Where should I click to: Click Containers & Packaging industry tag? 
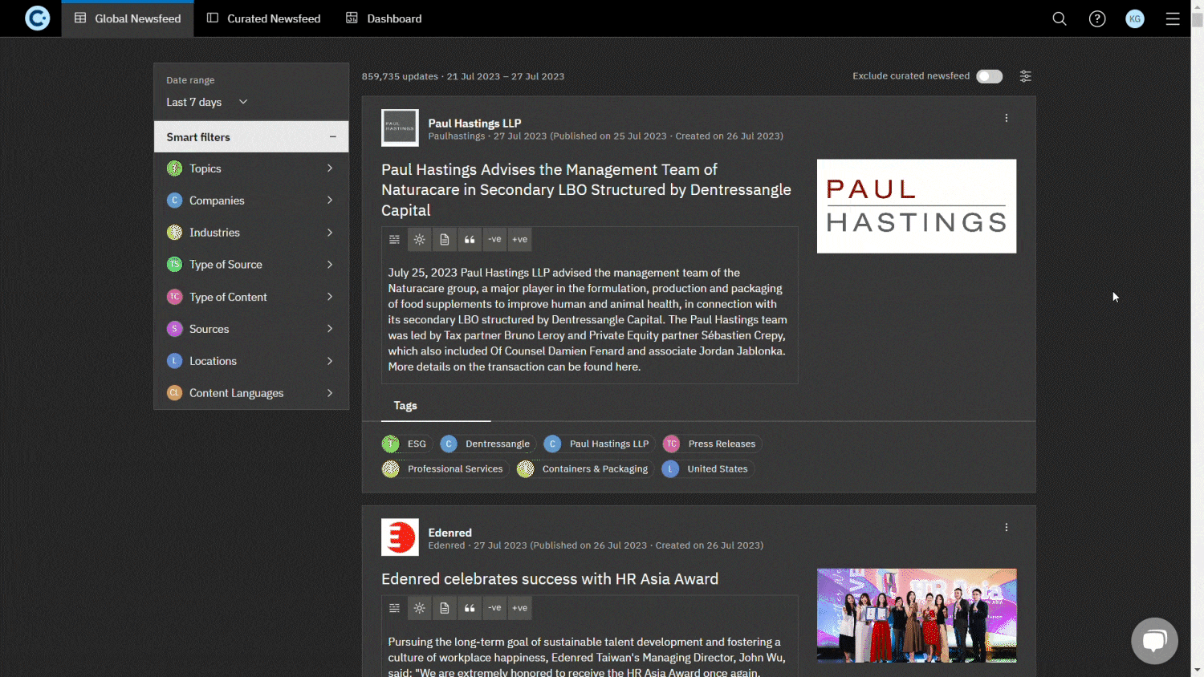point(584,469)
